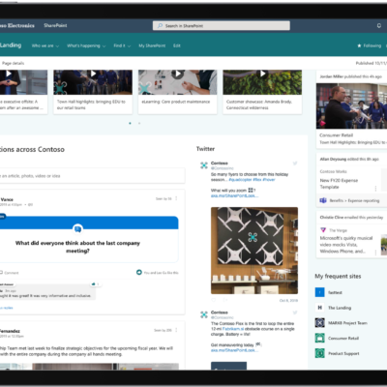Click the Landing site title
The width and height of the screenshot is (387, 387).
pos(11,45)
